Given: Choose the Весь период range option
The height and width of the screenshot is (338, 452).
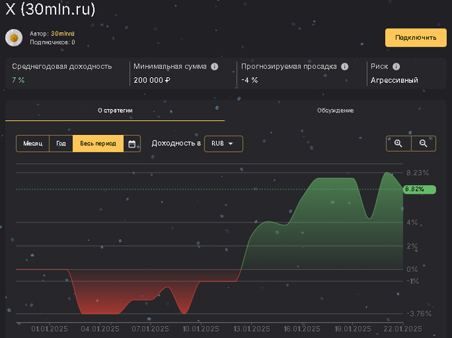Looking at the screenshot, I should (x=97, y=144).
